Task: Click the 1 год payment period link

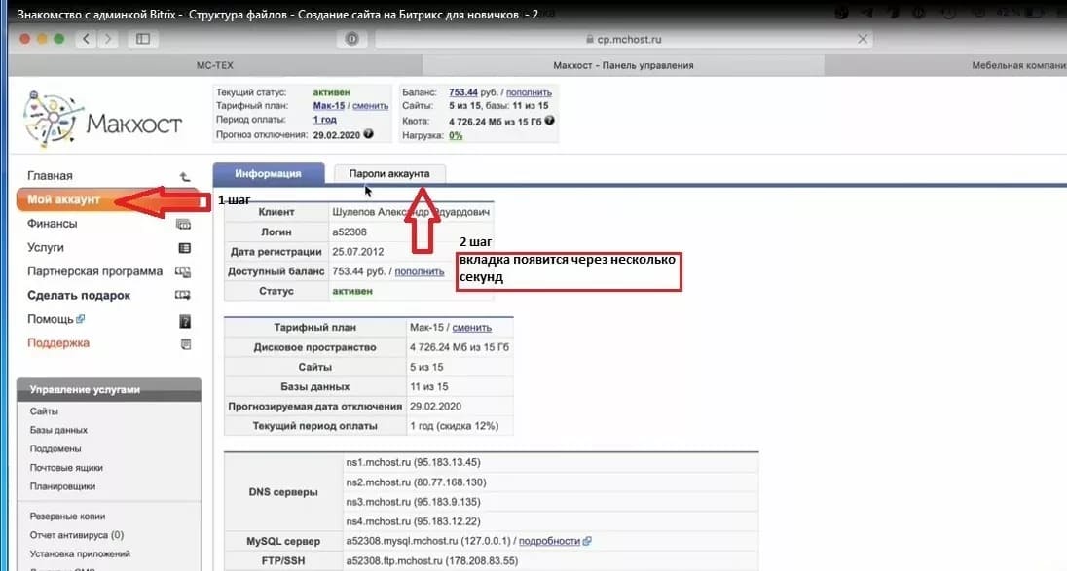Action: 324,119
